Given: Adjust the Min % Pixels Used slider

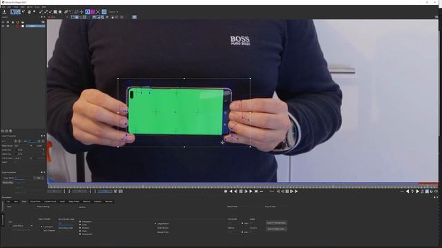Looking at the screenshot, I should point(66,225).
